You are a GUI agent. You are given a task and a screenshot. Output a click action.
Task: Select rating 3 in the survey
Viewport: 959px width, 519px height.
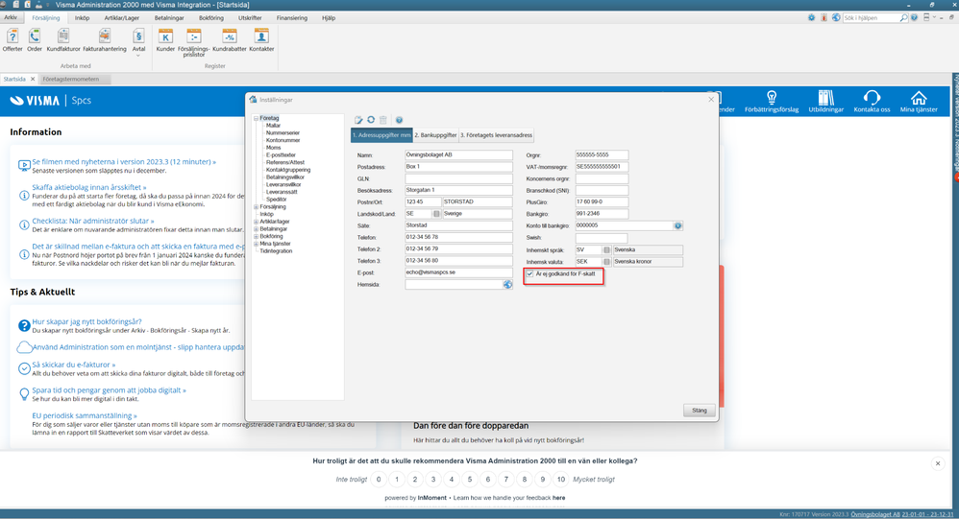[x=433, y=480]
